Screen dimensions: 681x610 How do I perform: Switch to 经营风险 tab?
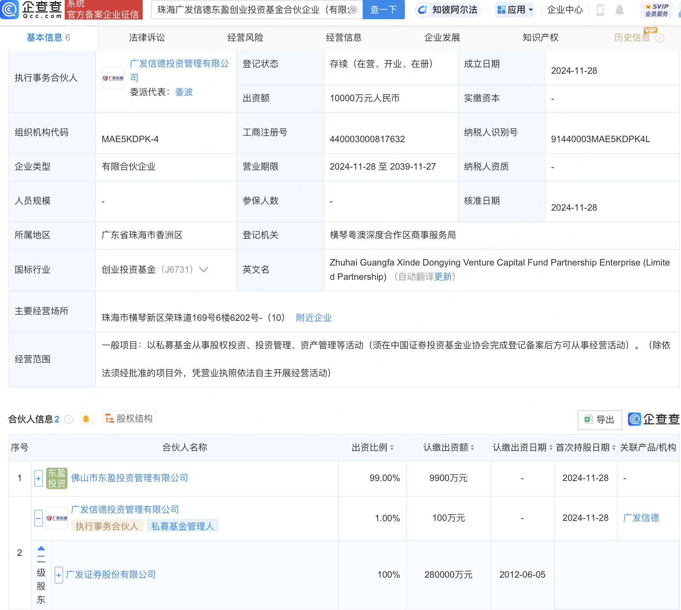pos(245,38)
